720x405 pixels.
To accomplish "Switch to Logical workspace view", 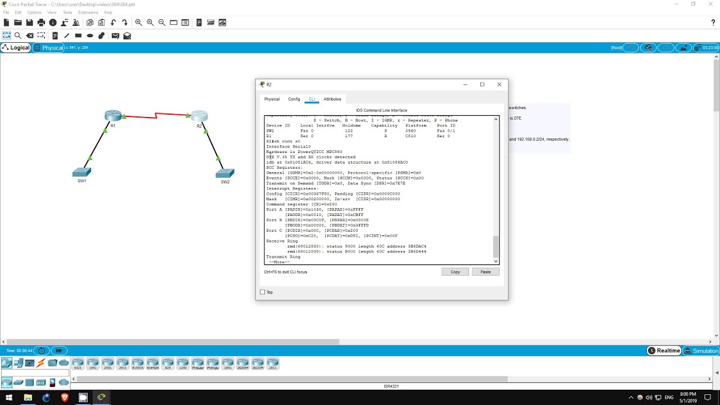I will click(x=16, y=48).
